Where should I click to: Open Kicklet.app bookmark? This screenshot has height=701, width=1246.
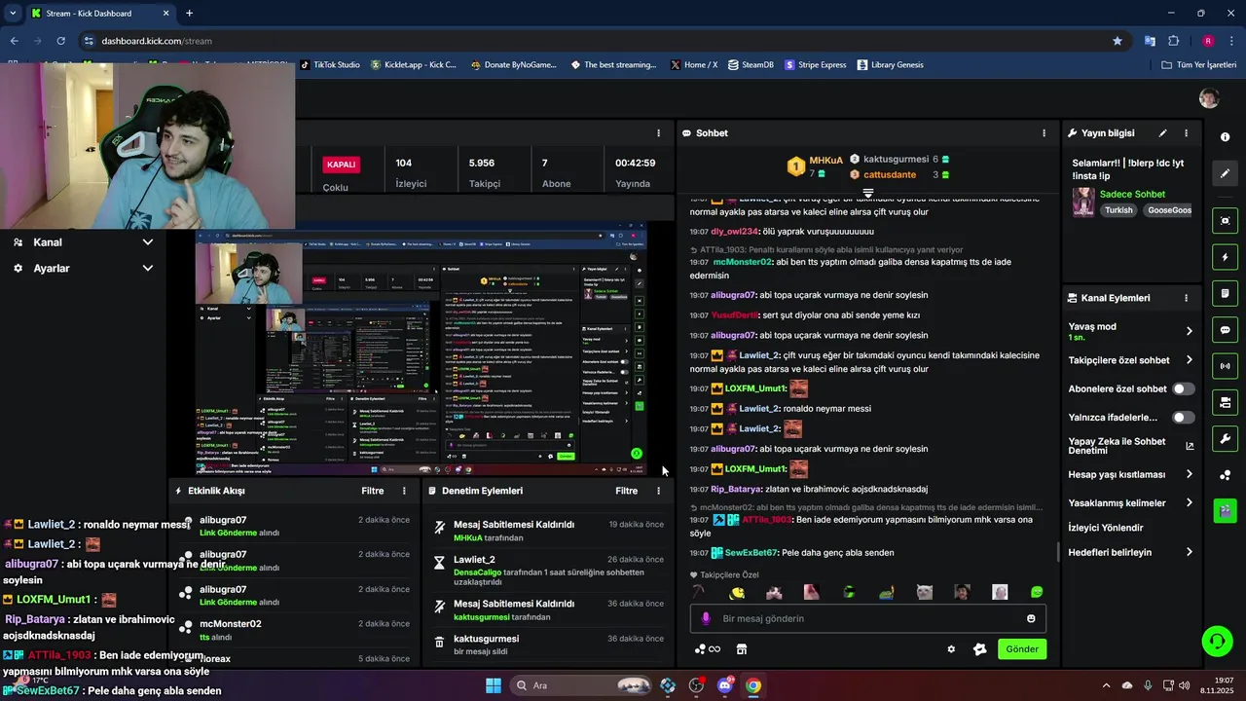click(414, 65)
